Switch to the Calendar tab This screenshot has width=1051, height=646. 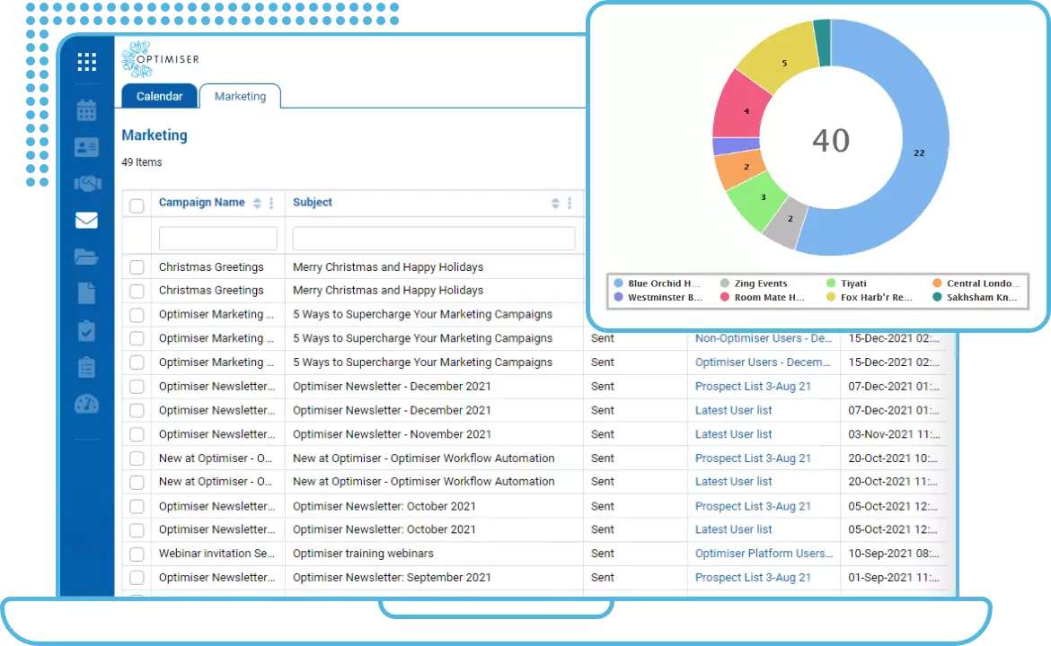pos(160,96)
